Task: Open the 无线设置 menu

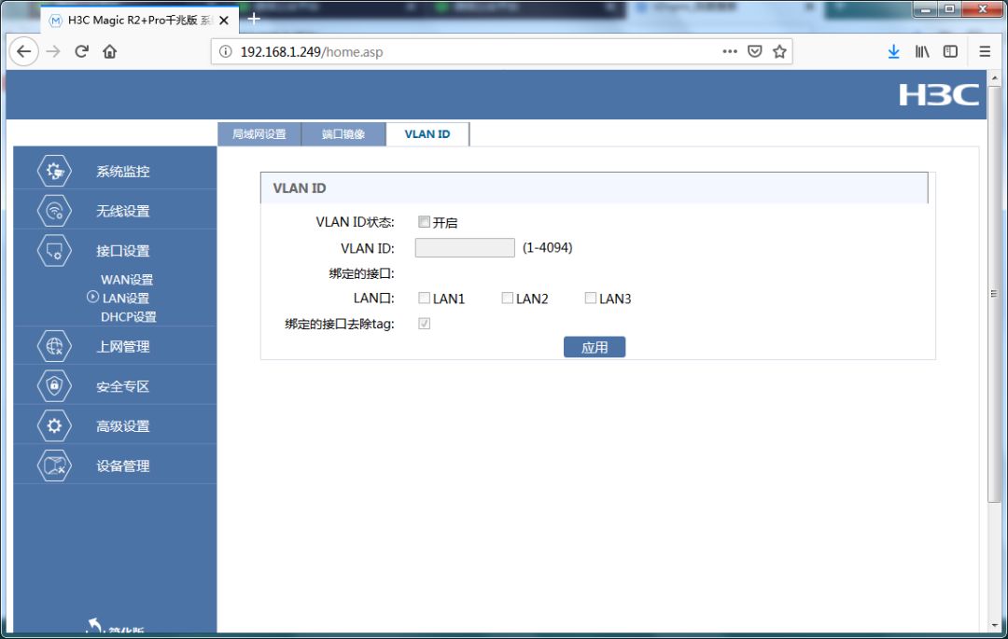Action: pyautogui.click(x=123, y=211)
